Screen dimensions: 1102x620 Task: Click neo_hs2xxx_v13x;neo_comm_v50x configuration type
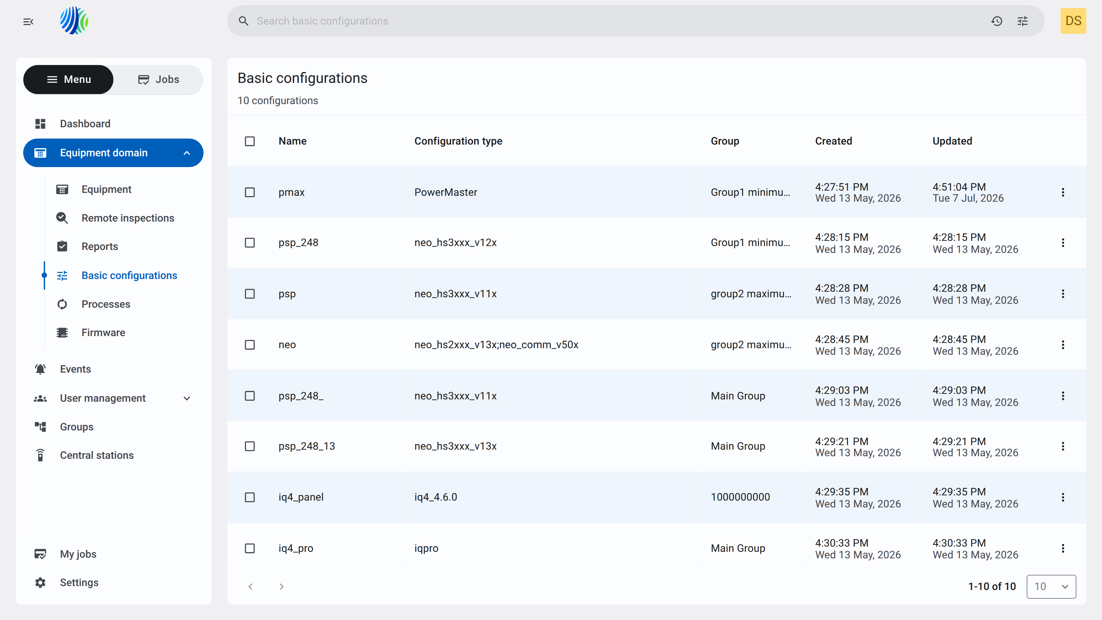point(496,345)
